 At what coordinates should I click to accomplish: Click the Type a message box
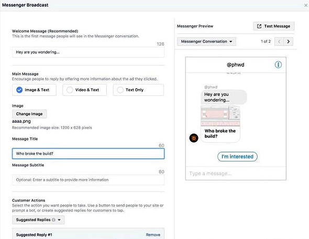point(236,173)
